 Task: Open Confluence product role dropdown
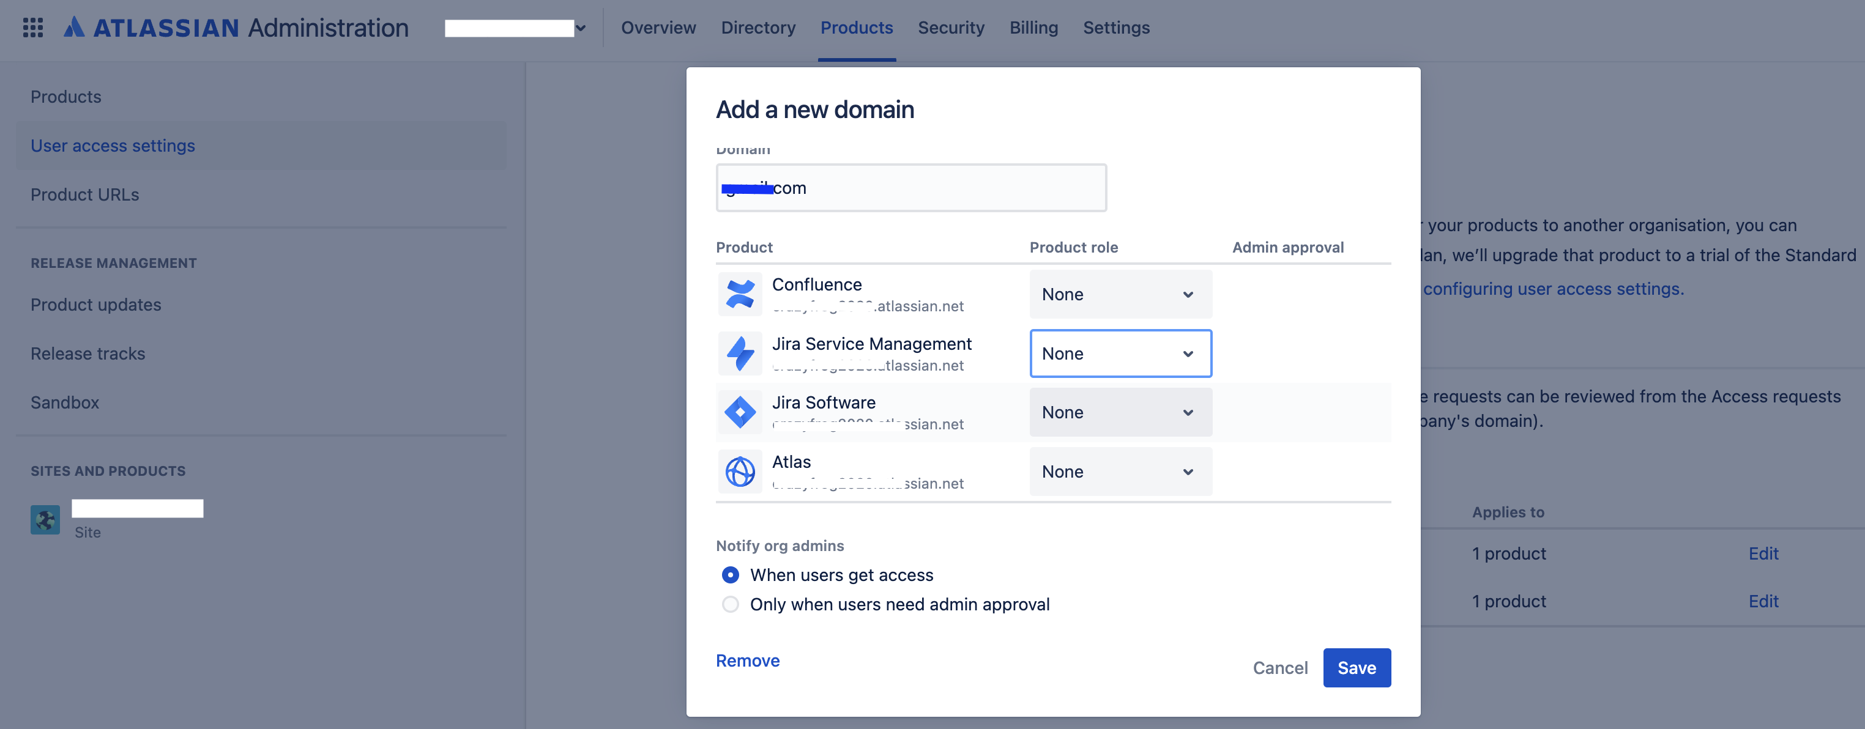click(x=1119, y=295)
